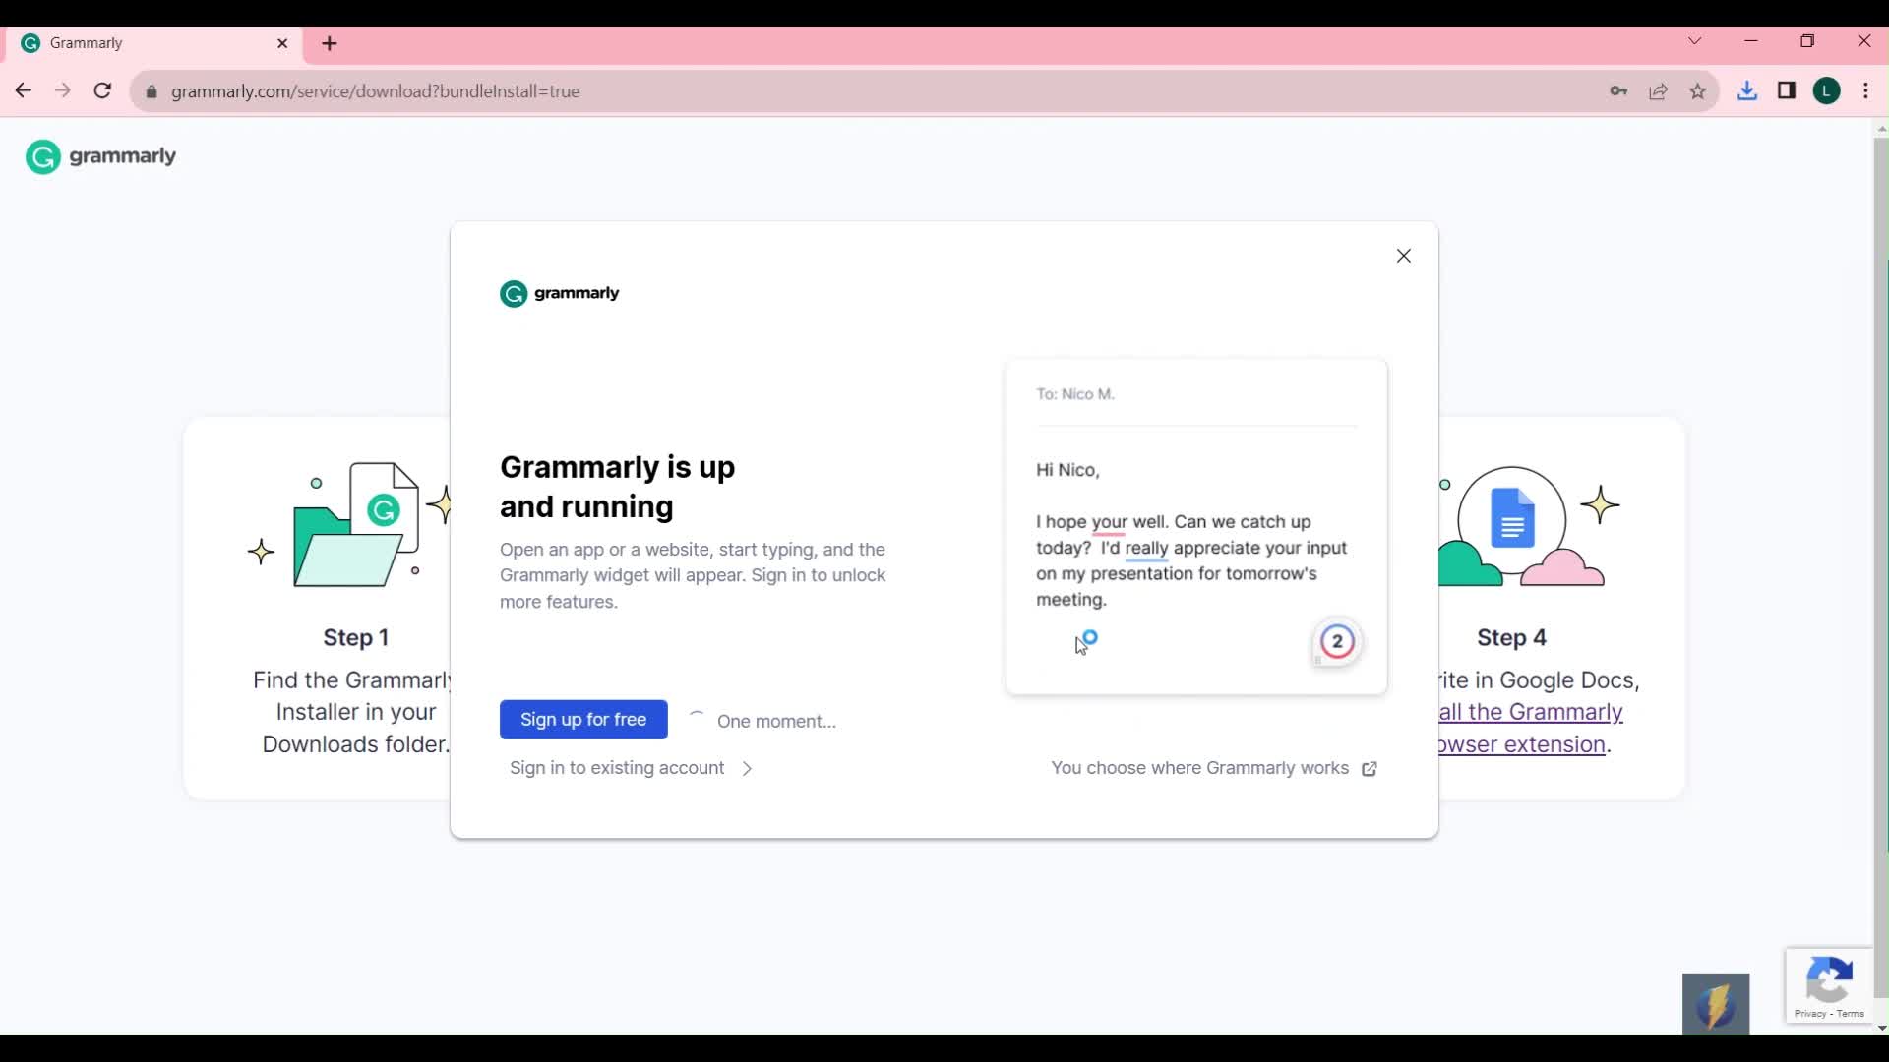Click the Grammarly browser extension link
This screenshot has width=1889, height=1062.
click(x=1530, y=728)
